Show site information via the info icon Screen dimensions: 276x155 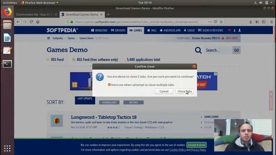[67, 22]
